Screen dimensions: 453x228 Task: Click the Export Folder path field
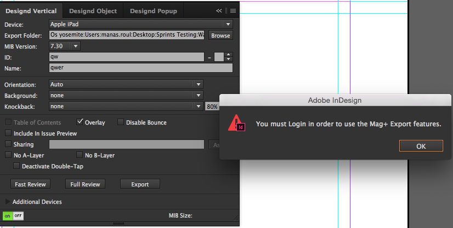[127, 35]
